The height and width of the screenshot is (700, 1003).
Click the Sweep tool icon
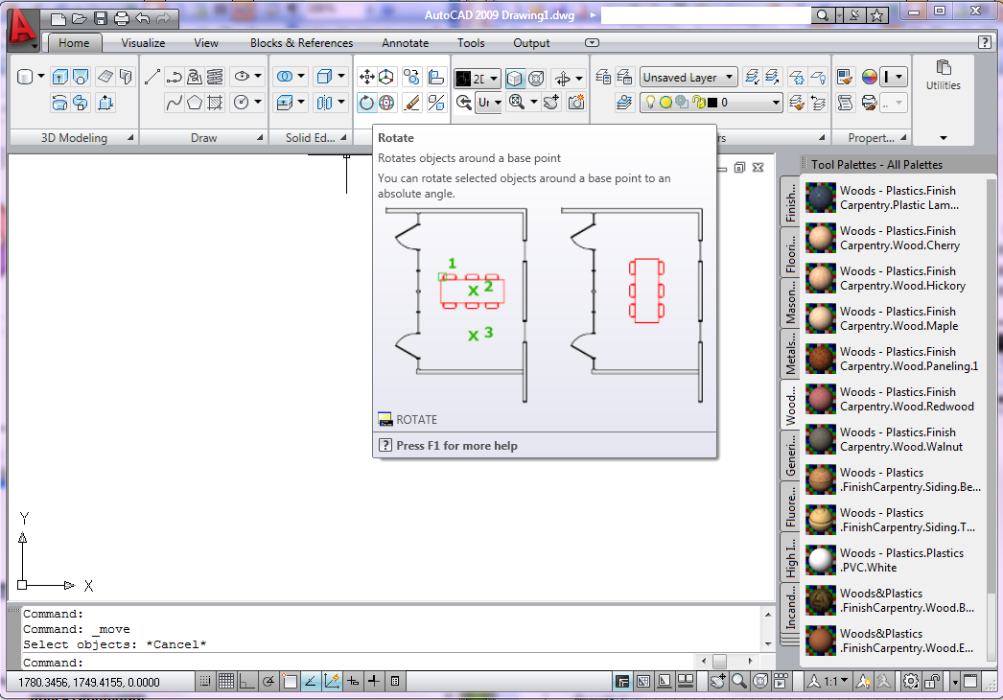click(x=81, y=103)
